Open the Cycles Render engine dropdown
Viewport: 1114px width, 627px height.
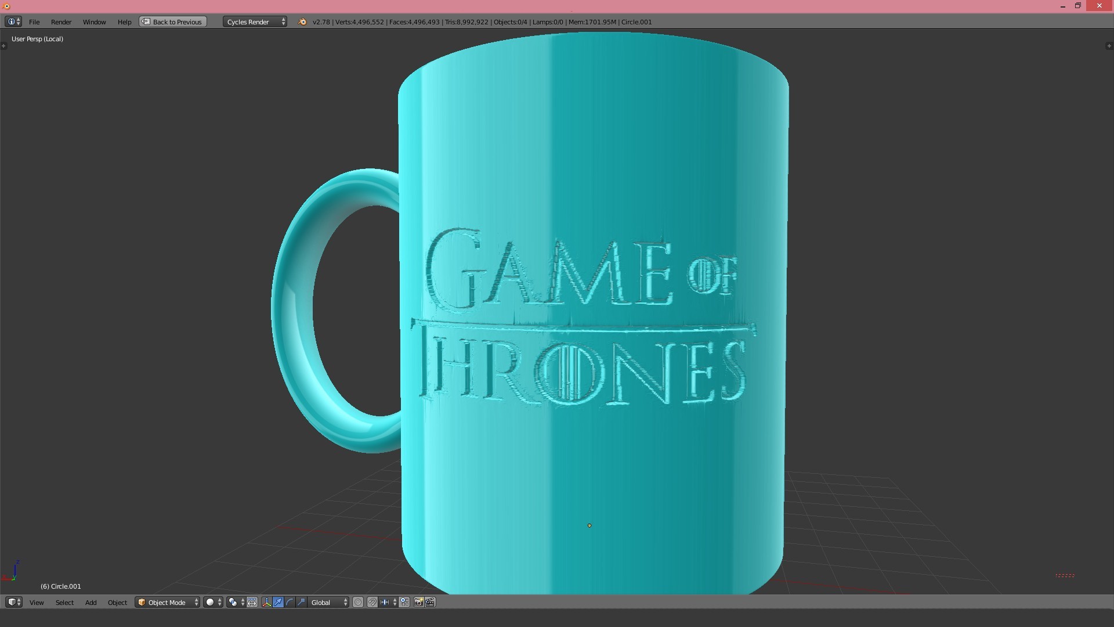(x=255, y=21)
